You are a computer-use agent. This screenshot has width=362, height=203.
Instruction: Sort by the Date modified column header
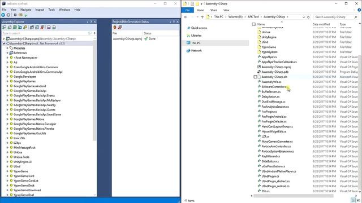point(321,24)
